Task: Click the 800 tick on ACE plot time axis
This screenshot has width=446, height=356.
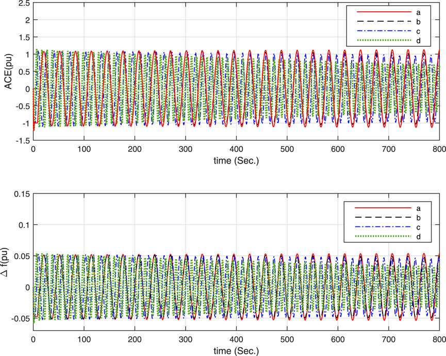Action: click(x=439, y=149)
